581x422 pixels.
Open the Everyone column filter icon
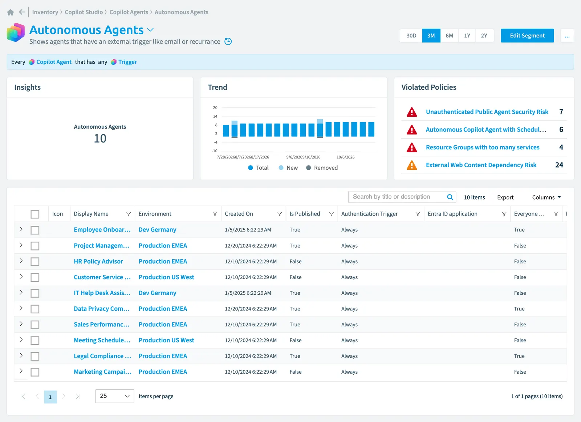tap(556, 214)
